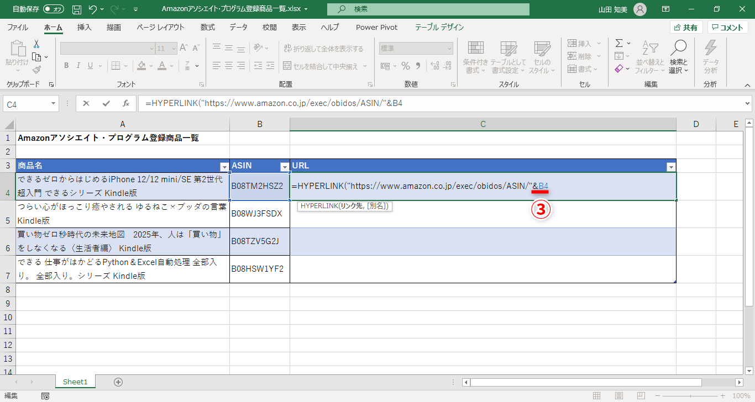755x402 pixels.
Task: Switch to Page Layout view in status bar
Action: click(x=618, y=396)
